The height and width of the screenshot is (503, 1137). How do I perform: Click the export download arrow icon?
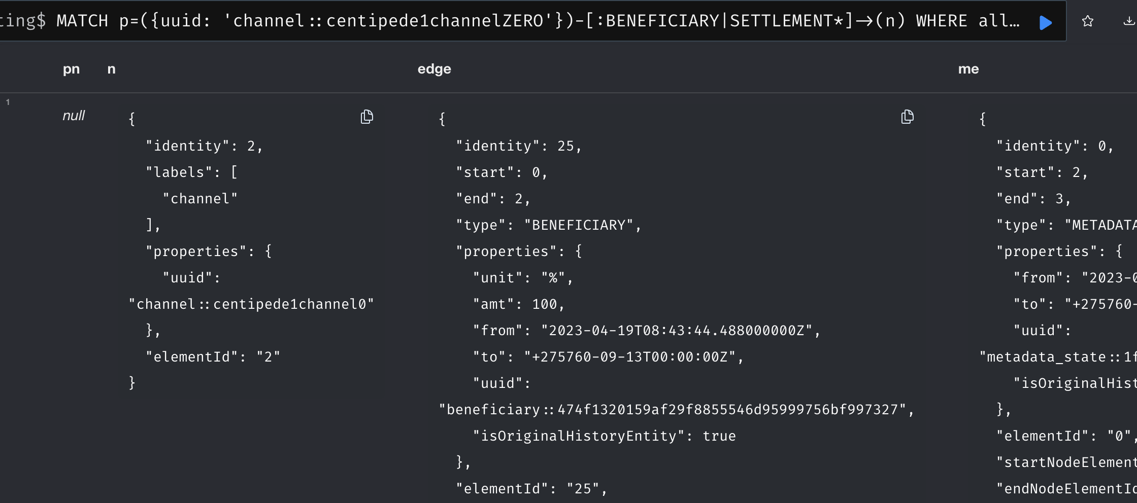point(1129,22)
